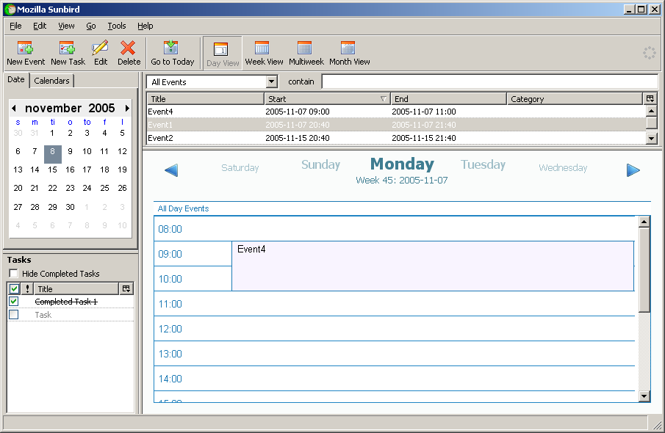Click the Delete red X icon

(129, 49)
